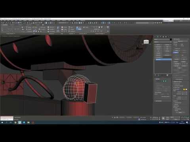Select None constraint radio in Edit Geometry
190x142 pixels.
click(x=175, y=45)
